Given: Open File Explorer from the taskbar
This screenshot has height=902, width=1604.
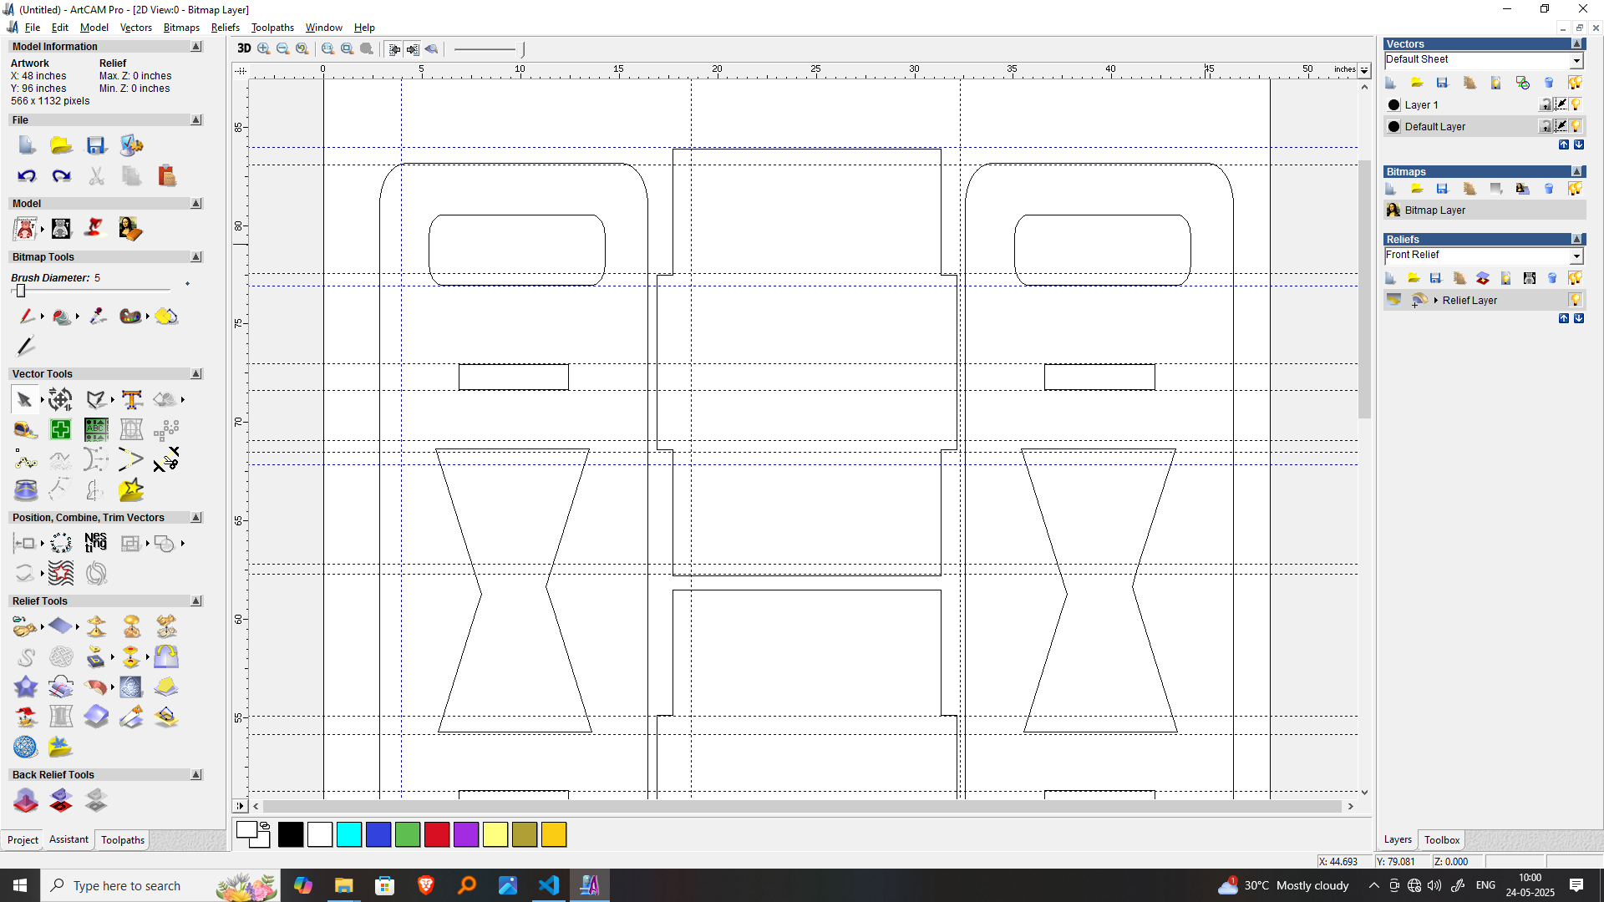Looking at the screenshot, I should (343, 885).
